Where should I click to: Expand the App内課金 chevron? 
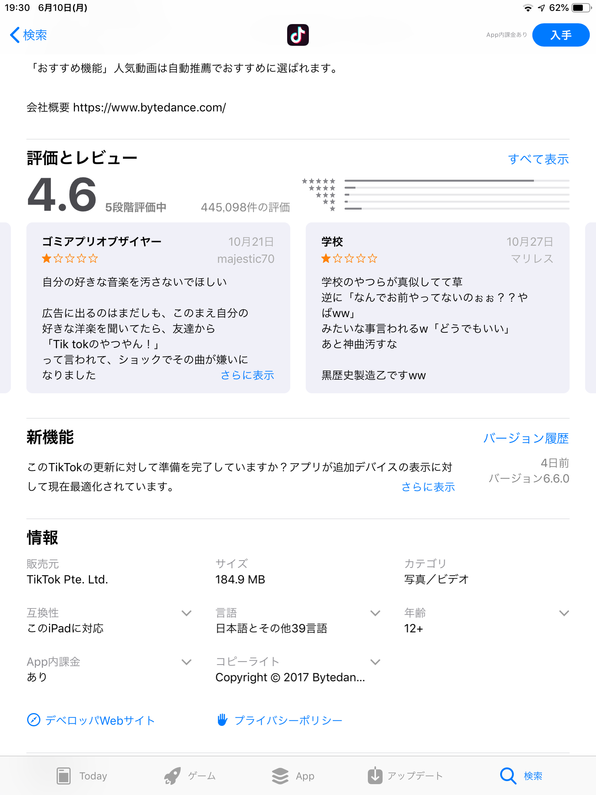(x=187, y=662)
